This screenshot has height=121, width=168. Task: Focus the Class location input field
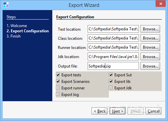113,38
